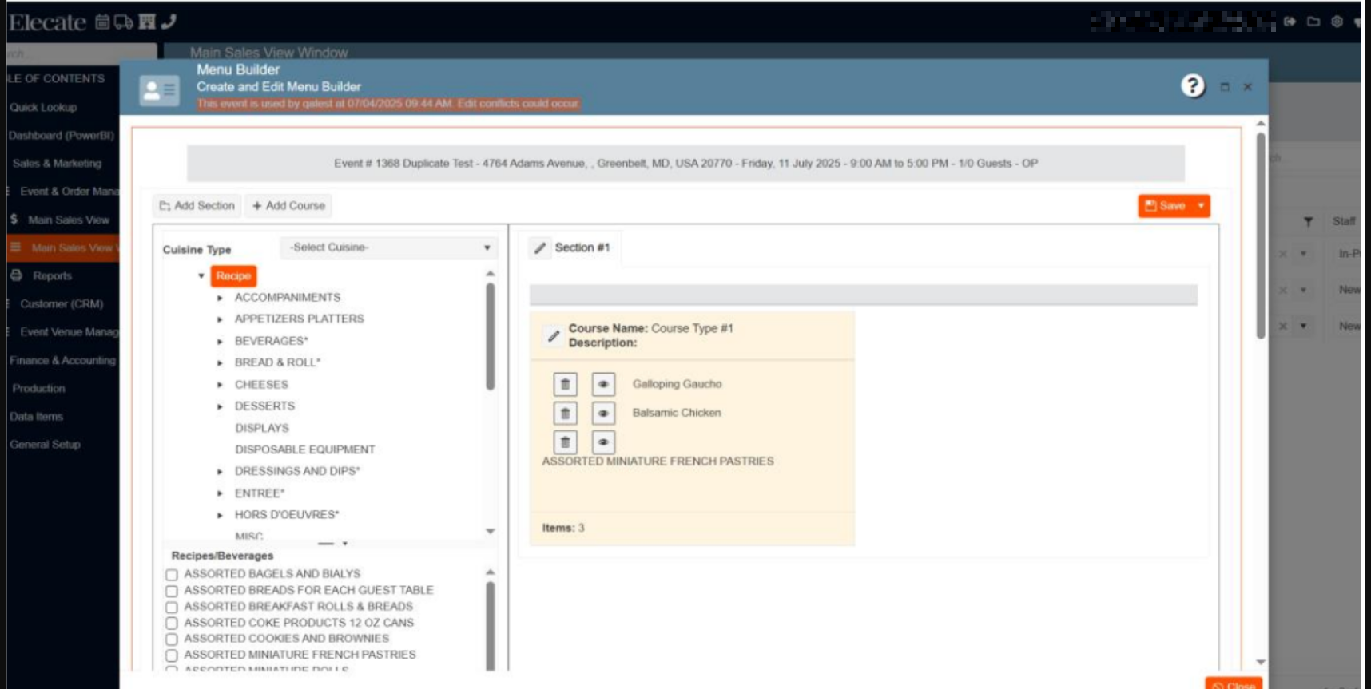Open Reports in the sidebar menu
The height and width of the screenshot is (689, 1371).
coord(52,275)
